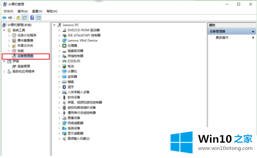Select 磁盘管理 in the left tree
Viewport: 257px width, 158px height.
pyautogui.click(x=24, y=66)
